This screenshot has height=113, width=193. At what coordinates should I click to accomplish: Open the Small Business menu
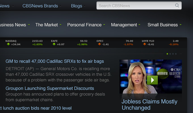tap(163, 25)
